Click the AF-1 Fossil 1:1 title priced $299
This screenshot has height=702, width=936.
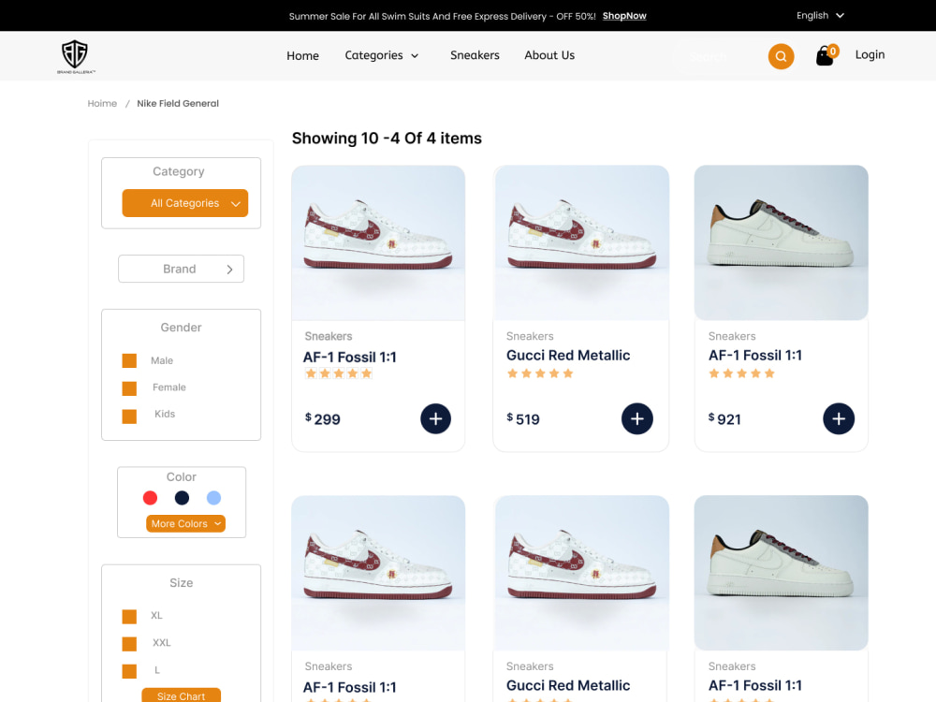(350, 357)
